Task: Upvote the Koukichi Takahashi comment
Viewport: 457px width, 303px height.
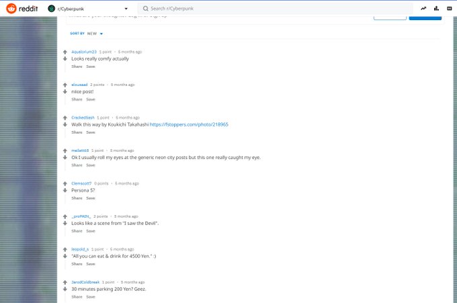Action: coord(65,118)
